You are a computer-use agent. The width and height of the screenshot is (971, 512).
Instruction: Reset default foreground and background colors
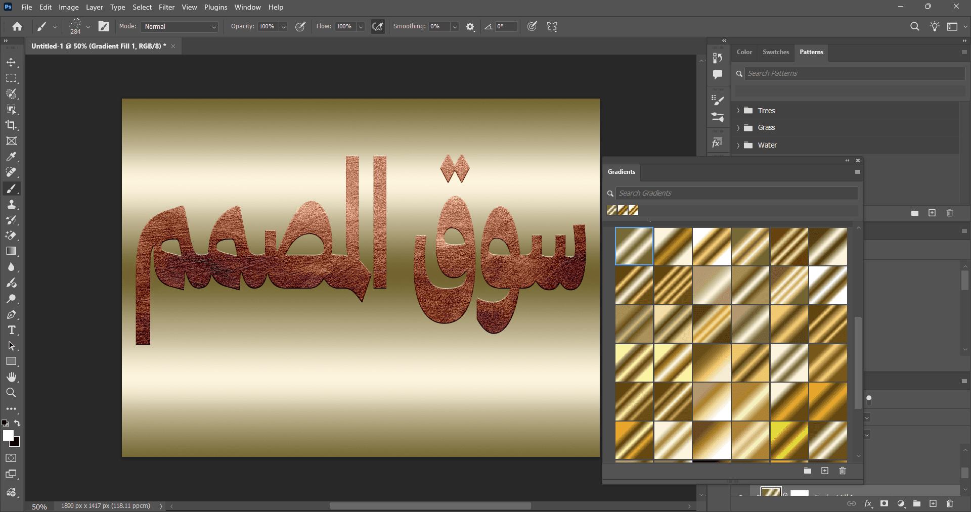(x=5, y=423)
